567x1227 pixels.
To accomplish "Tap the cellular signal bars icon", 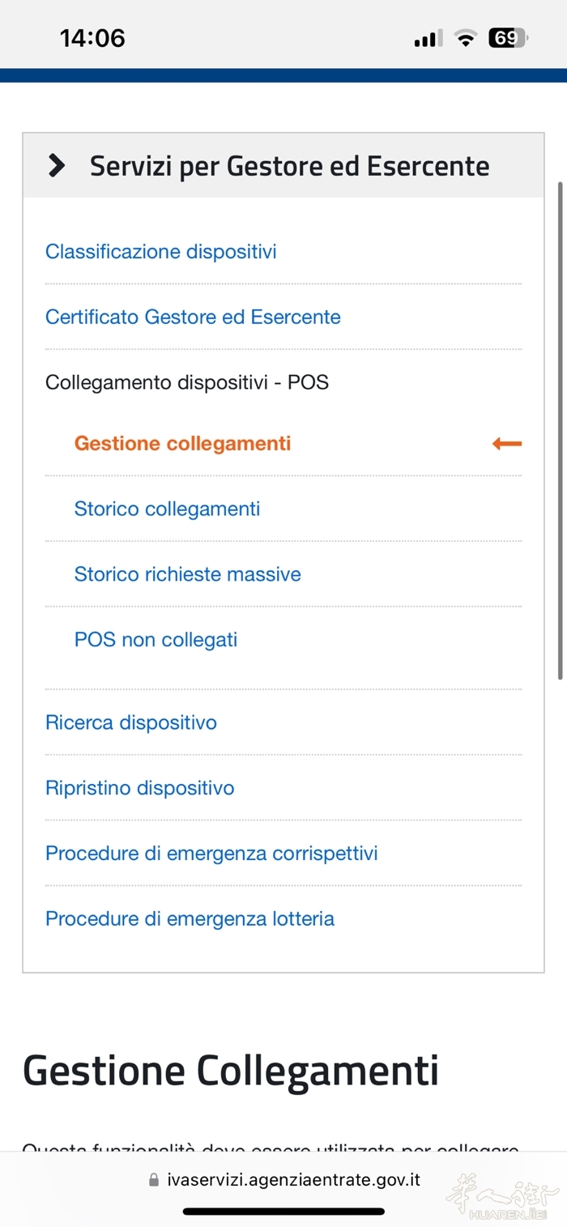I will 427,39.
